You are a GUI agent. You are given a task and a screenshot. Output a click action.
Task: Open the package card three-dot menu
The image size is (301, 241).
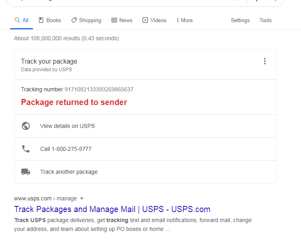[x=265, y=61]
